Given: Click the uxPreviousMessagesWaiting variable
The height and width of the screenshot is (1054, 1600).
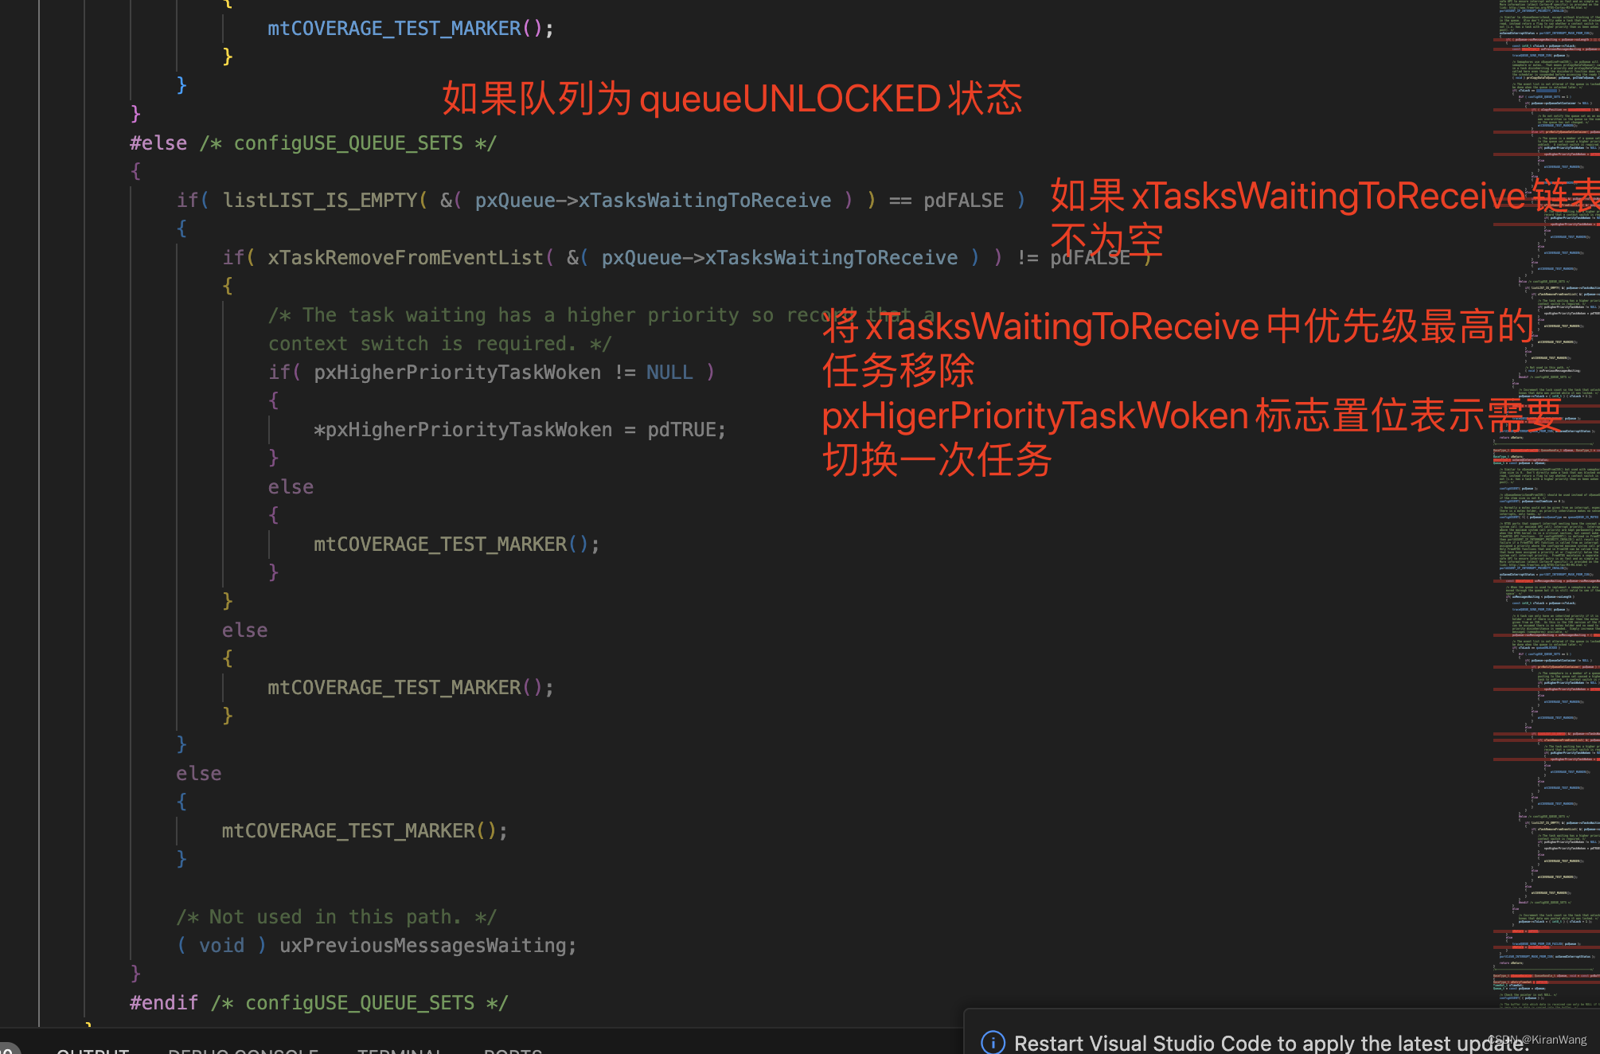Looking at the screenshot, I should click(x=427, y=945).
